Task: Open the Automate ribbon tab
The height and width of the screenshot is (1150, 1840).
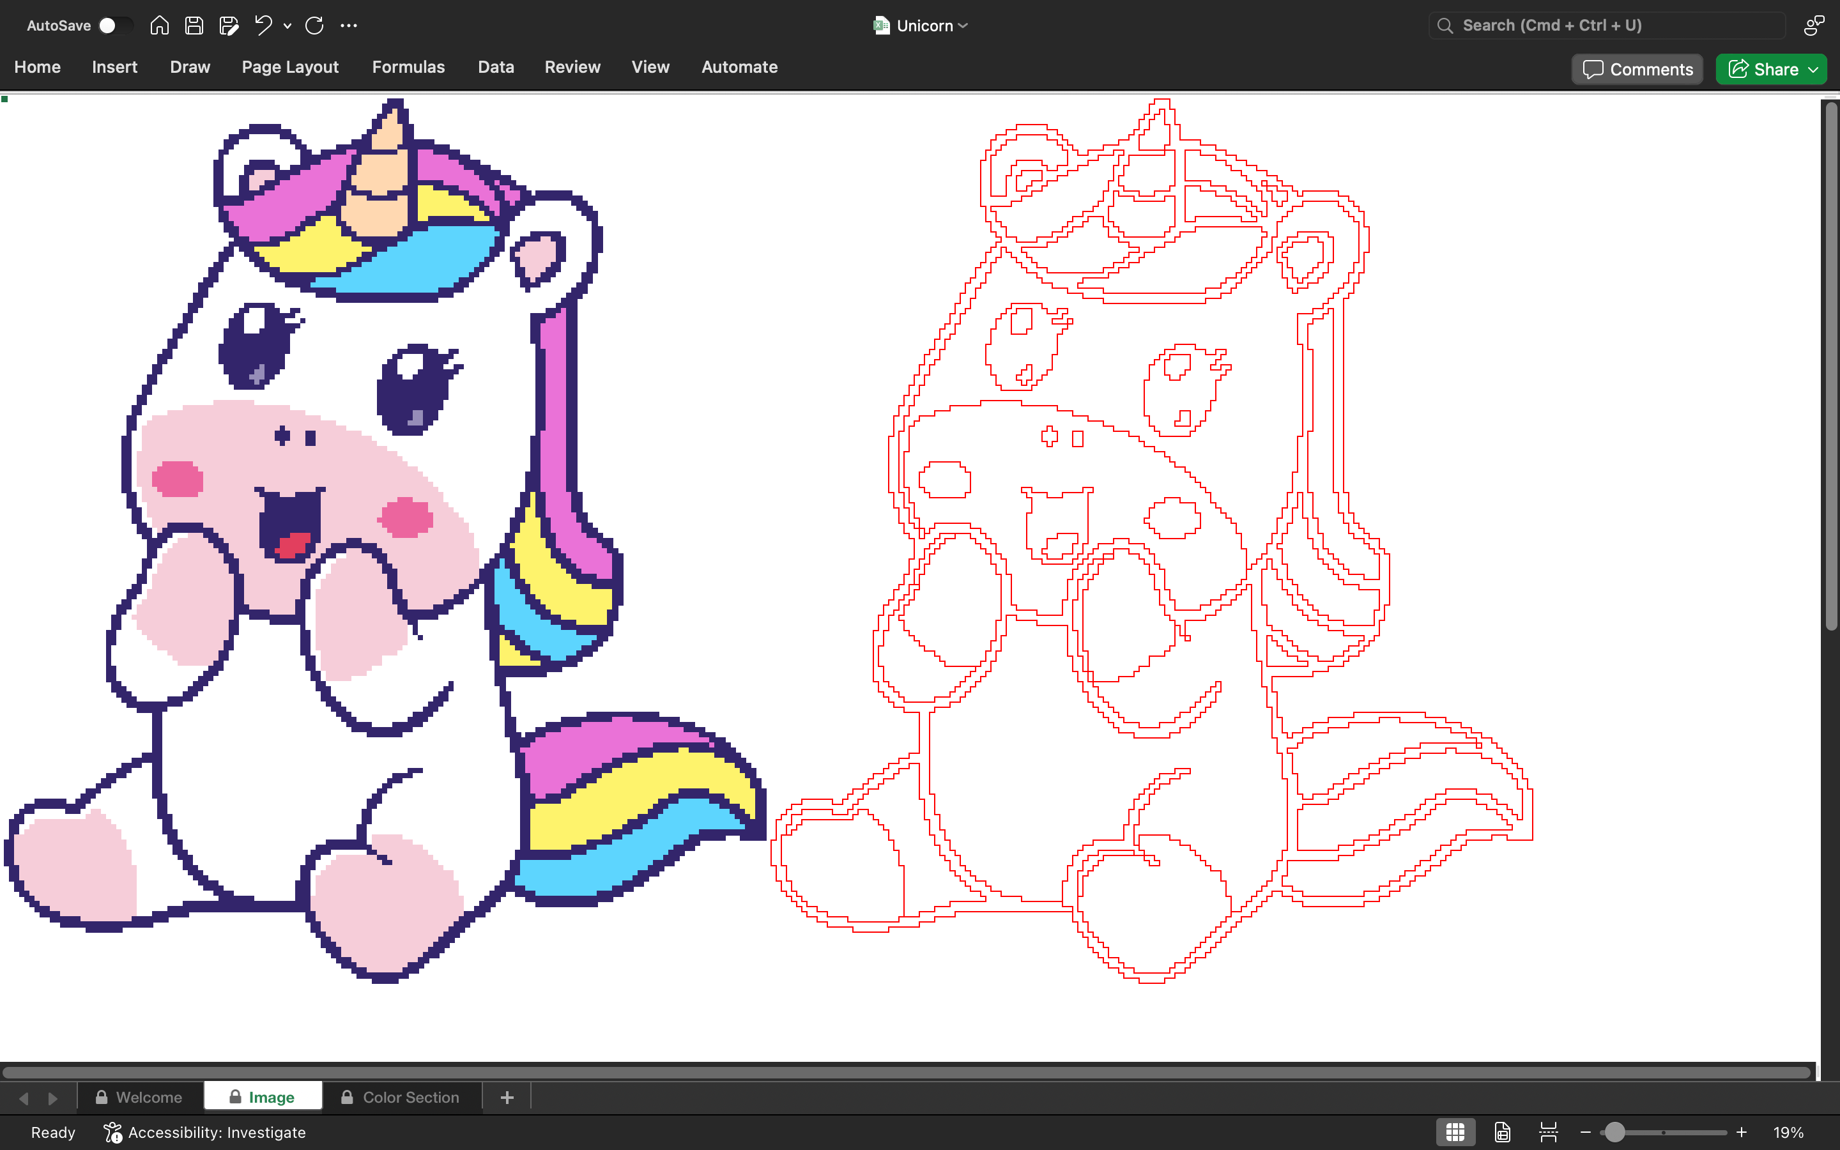Action: pos(739,67)
